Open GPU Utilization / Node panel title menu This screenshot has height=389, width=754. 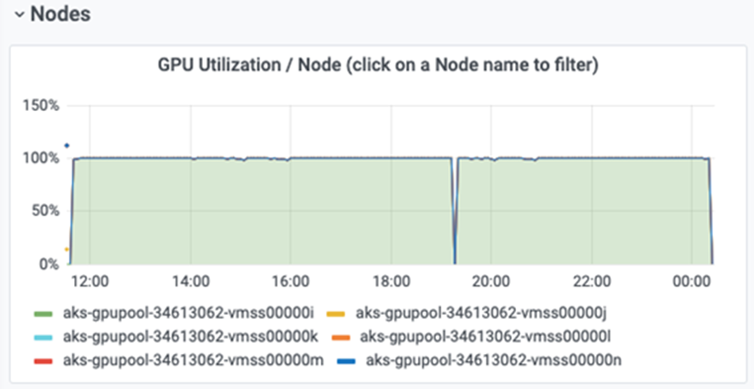click(x=378, y=67)
